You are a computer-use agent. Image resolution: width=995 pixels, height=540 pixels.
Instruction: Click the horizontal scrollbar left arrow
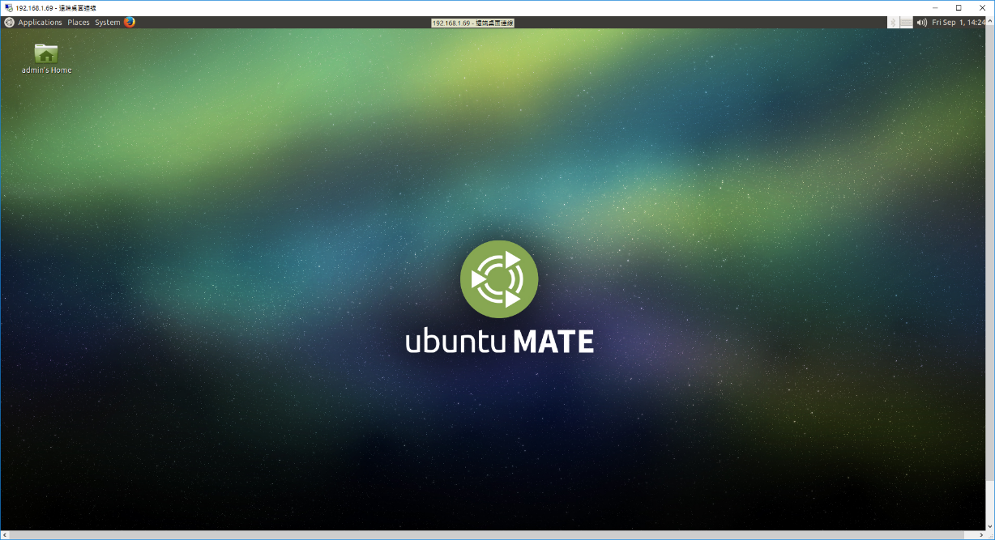point(5,534)
